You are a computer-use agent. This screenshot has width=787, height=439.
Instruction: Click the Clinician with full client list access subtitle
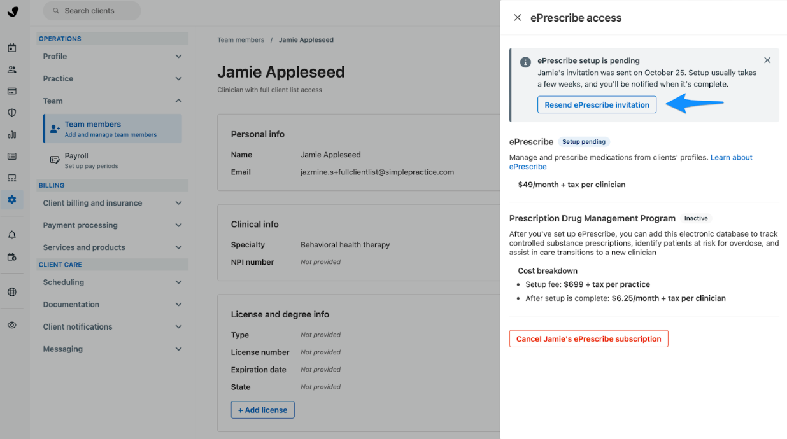point(269,90)
